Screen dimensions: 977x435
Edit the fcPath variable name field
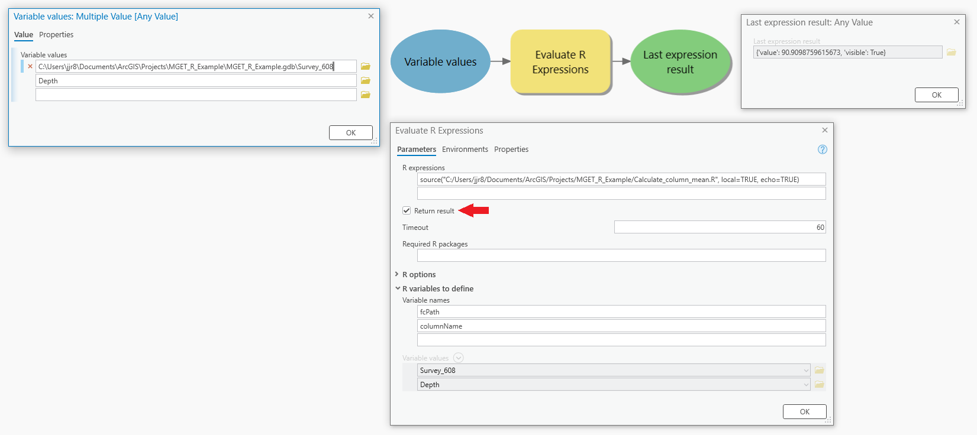(621, 311)
